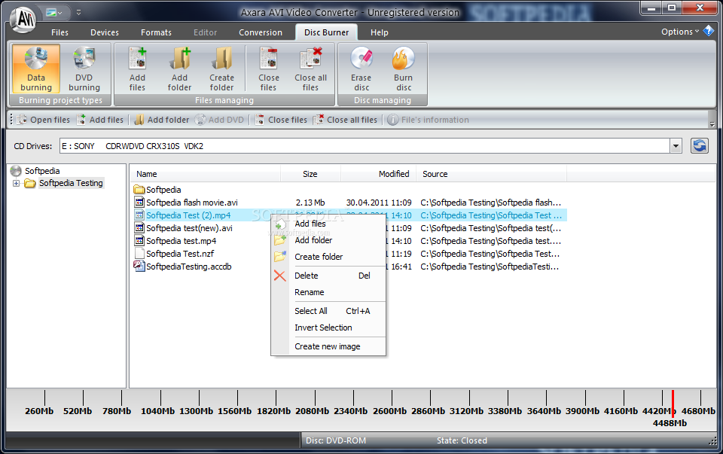This screenshot has height=454, width=723.
Task: Click the Softpedia folder icon in file list
Action: click(139, 190)
